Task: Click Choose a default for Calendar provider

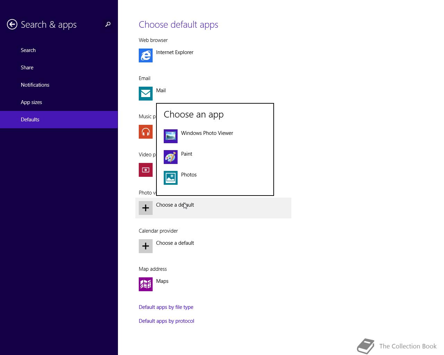Action: tap(213, 246)
